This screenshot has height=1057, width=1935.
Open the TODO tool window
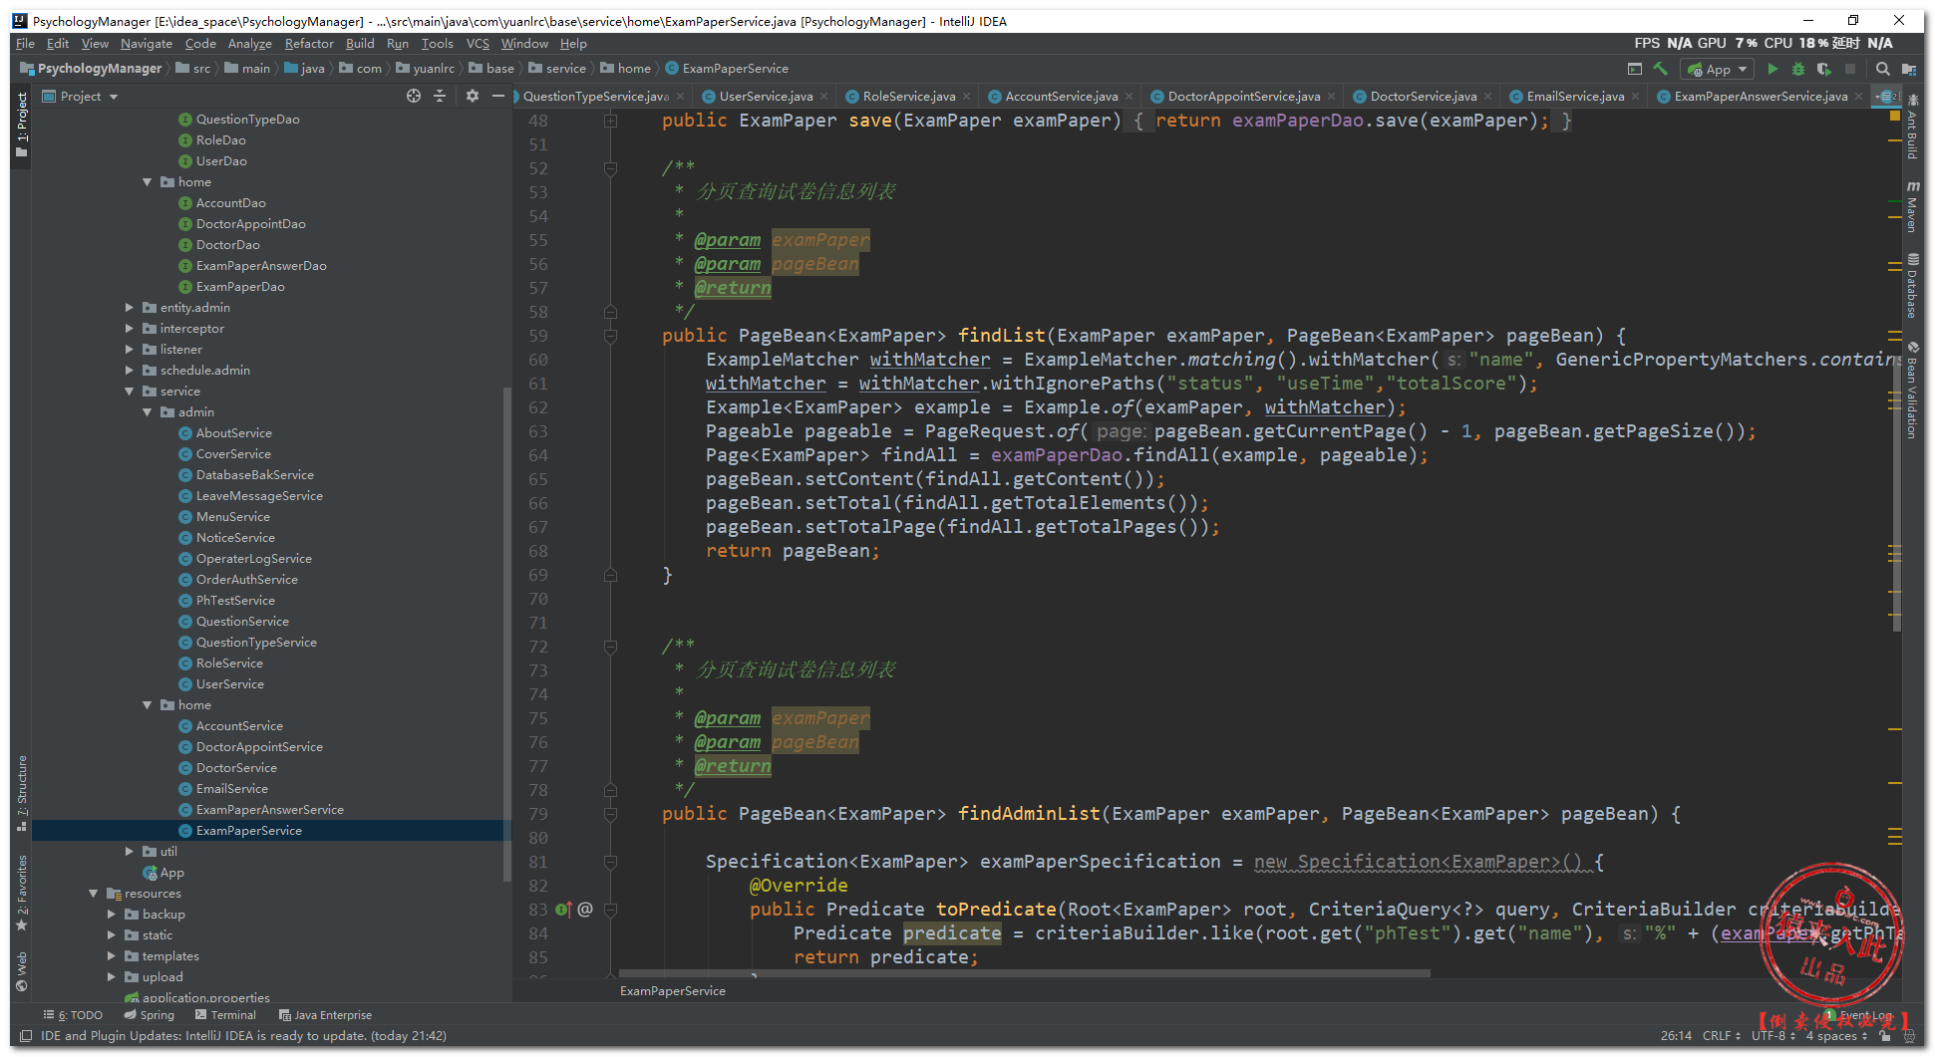click(74, 1015)
